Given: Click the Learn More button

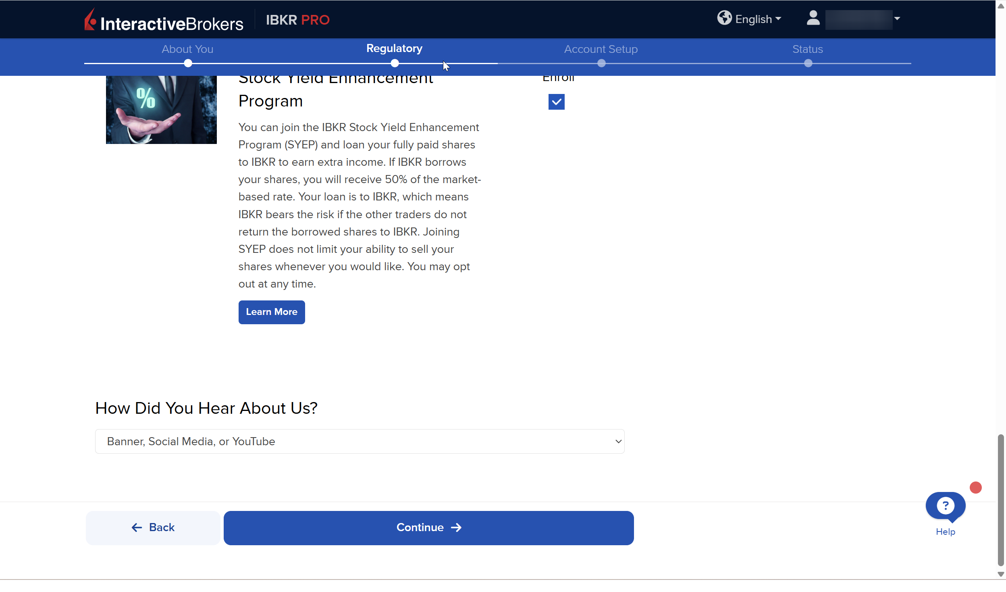Looking at the screenshot, I should pyautogui.click(x=271, y=312).
